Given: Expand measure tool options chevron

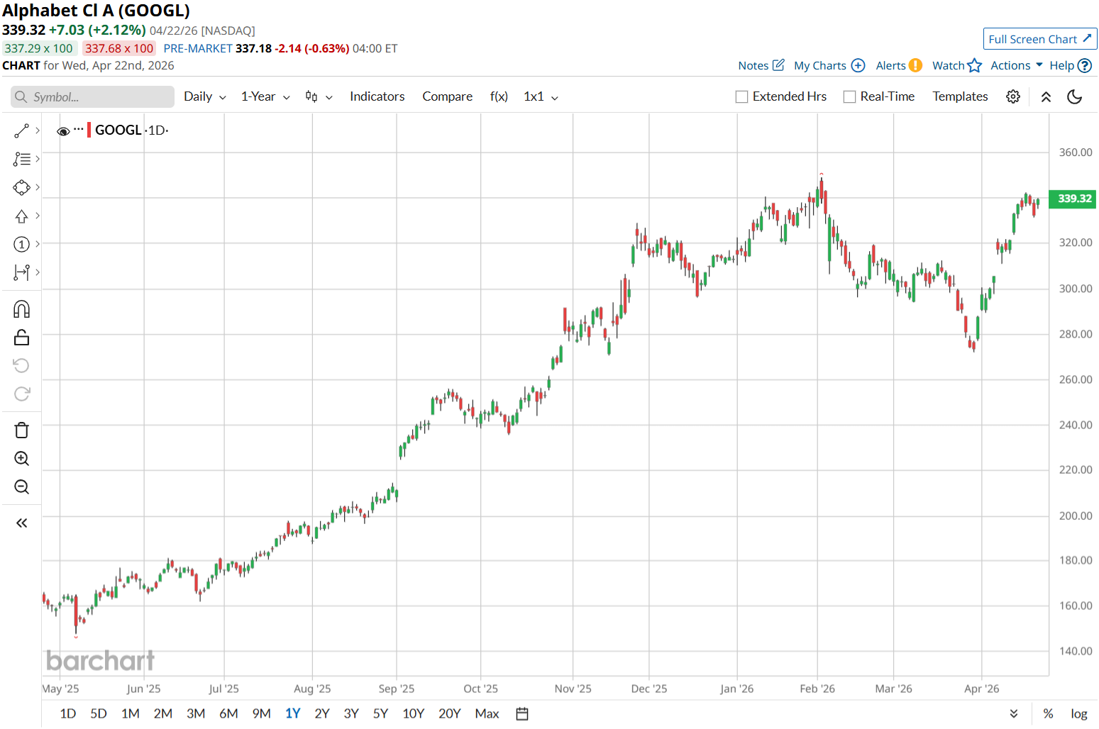Looking at the screenshot, I should pyautogui.click(x=38, y=272).
